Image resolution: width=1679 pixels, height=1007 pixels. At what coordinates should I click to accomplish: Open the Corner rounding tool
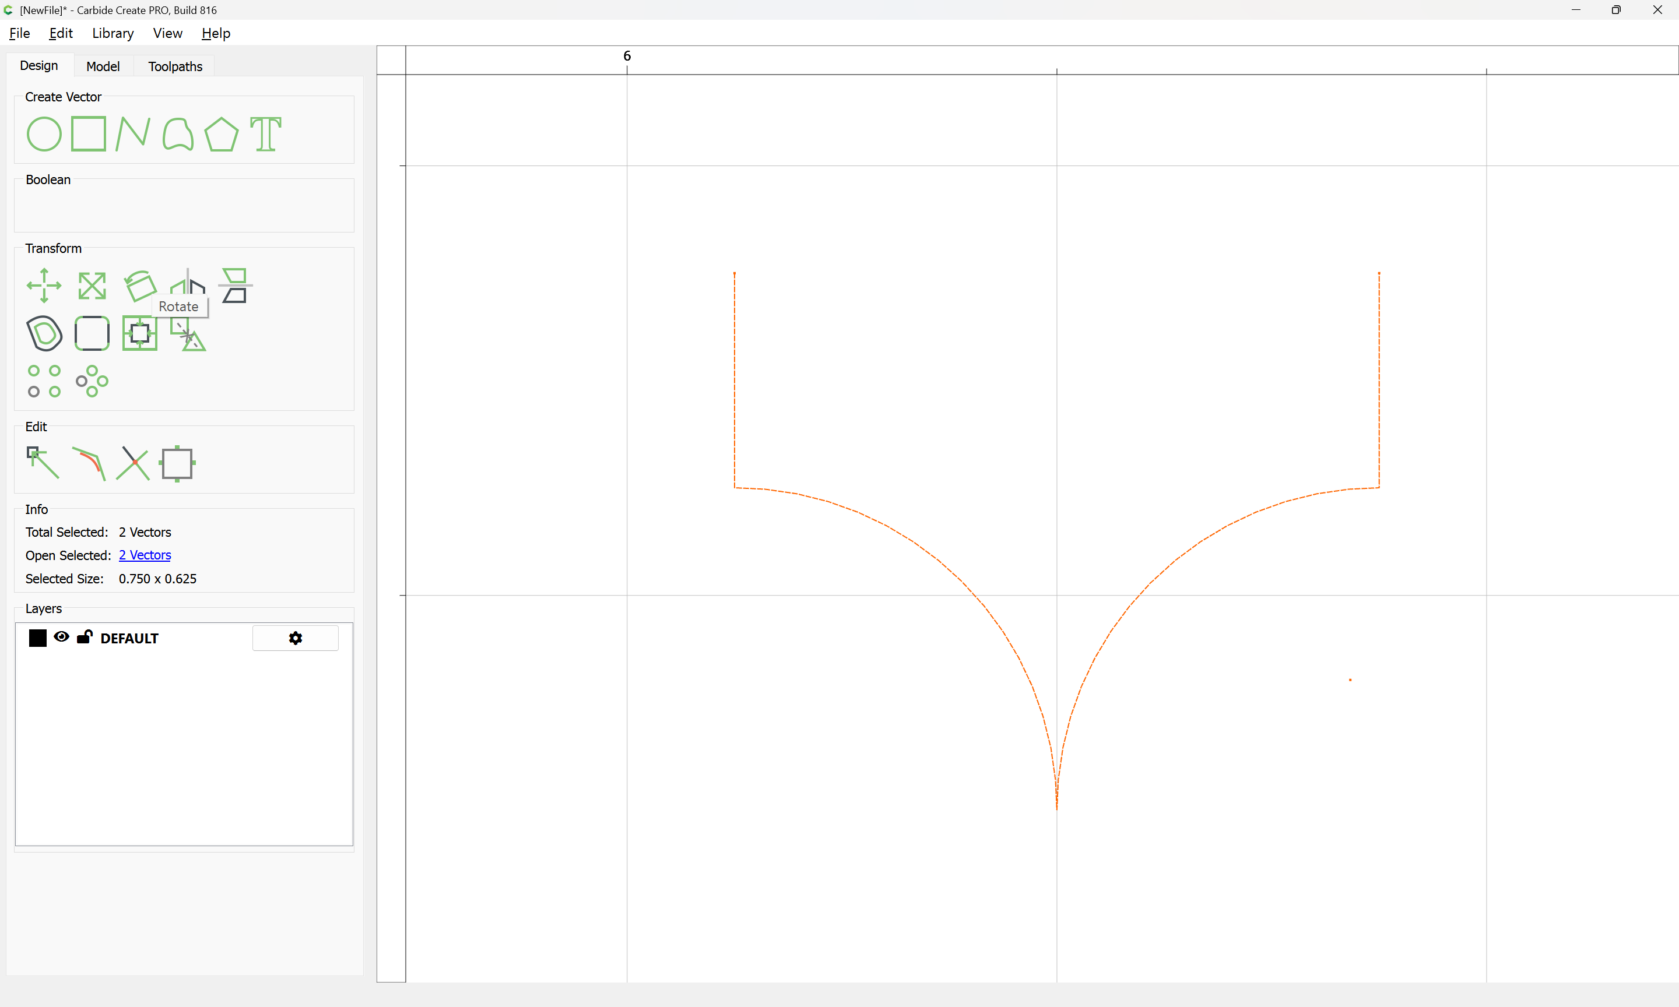pyautogui.click(x=92, y=333)
